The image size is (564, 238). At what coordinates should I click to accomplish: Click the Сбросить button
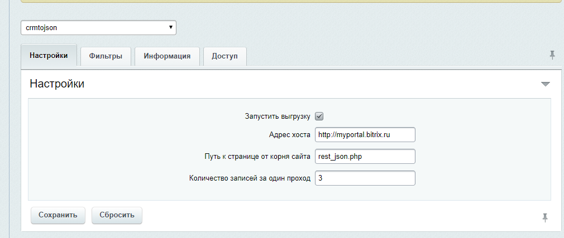(117, 215)
